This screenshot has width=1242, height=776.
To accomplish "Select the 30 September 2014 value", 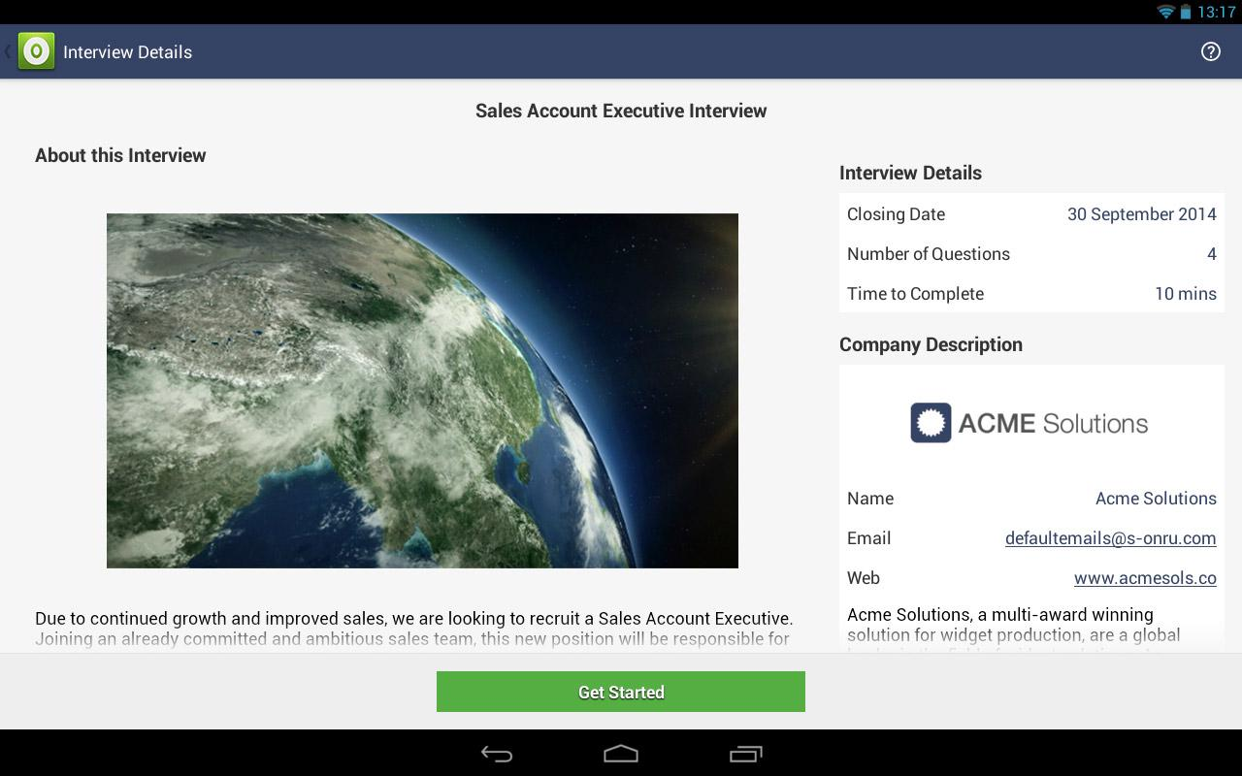I will [x=1141, y=214].
